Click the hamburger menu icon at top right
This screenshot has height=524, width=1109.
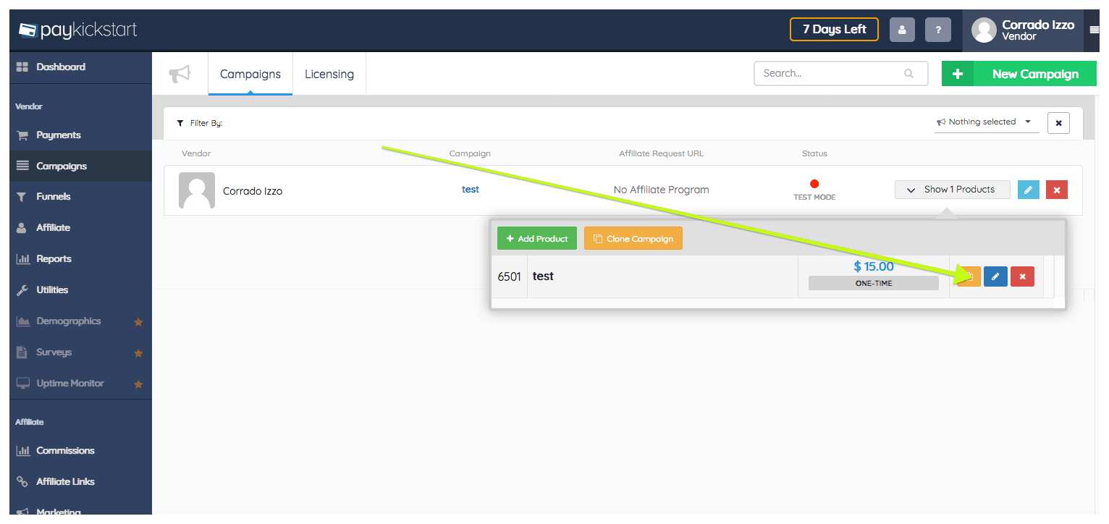pyautogui.click(x=1094, y=30)
